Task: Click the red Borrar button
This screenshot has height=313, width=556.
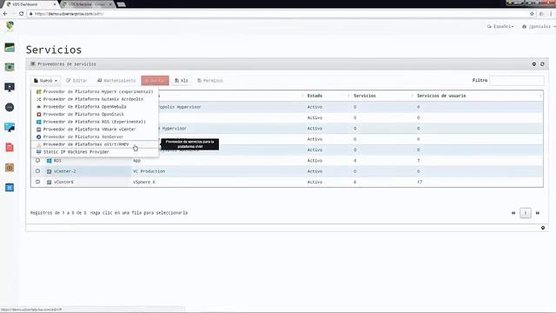Action: click(155, 81)
